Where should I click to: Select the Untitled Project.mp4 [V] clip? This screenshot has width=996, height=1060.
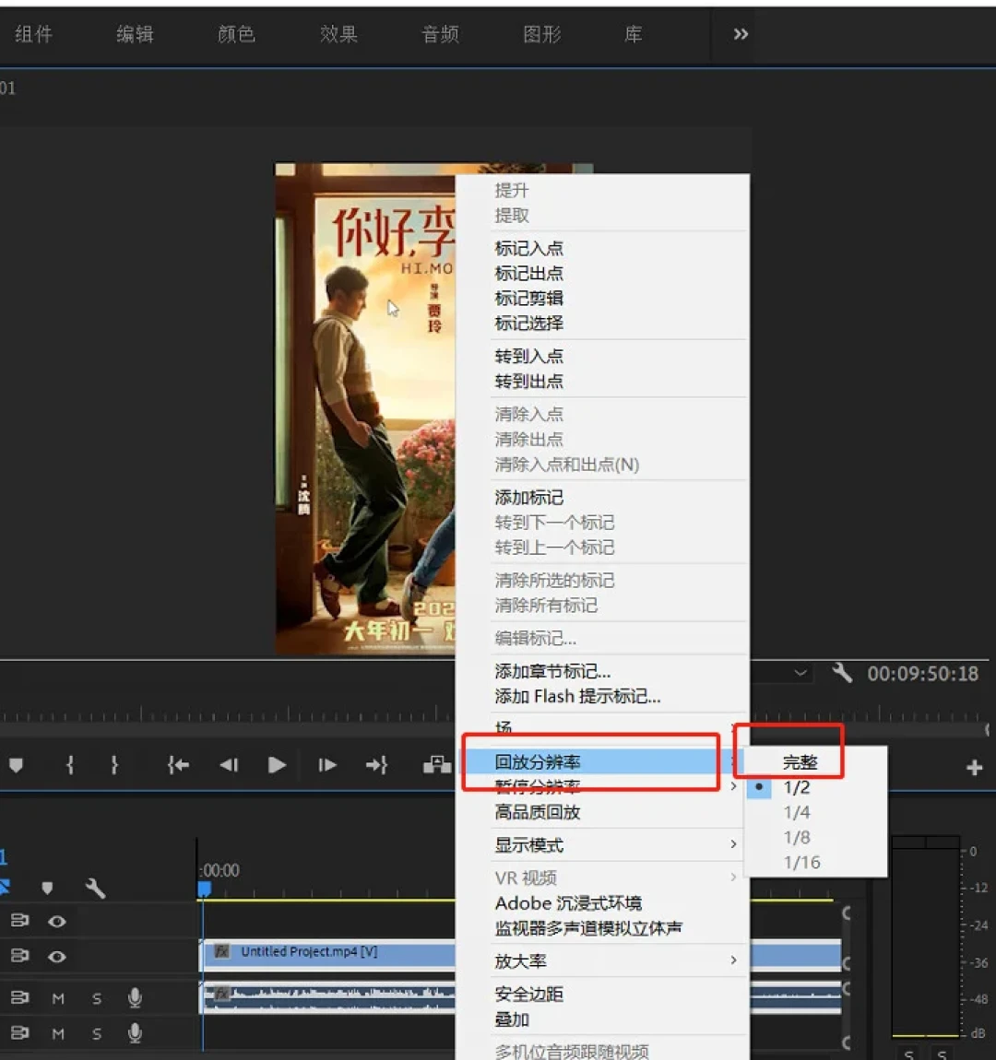328,953
